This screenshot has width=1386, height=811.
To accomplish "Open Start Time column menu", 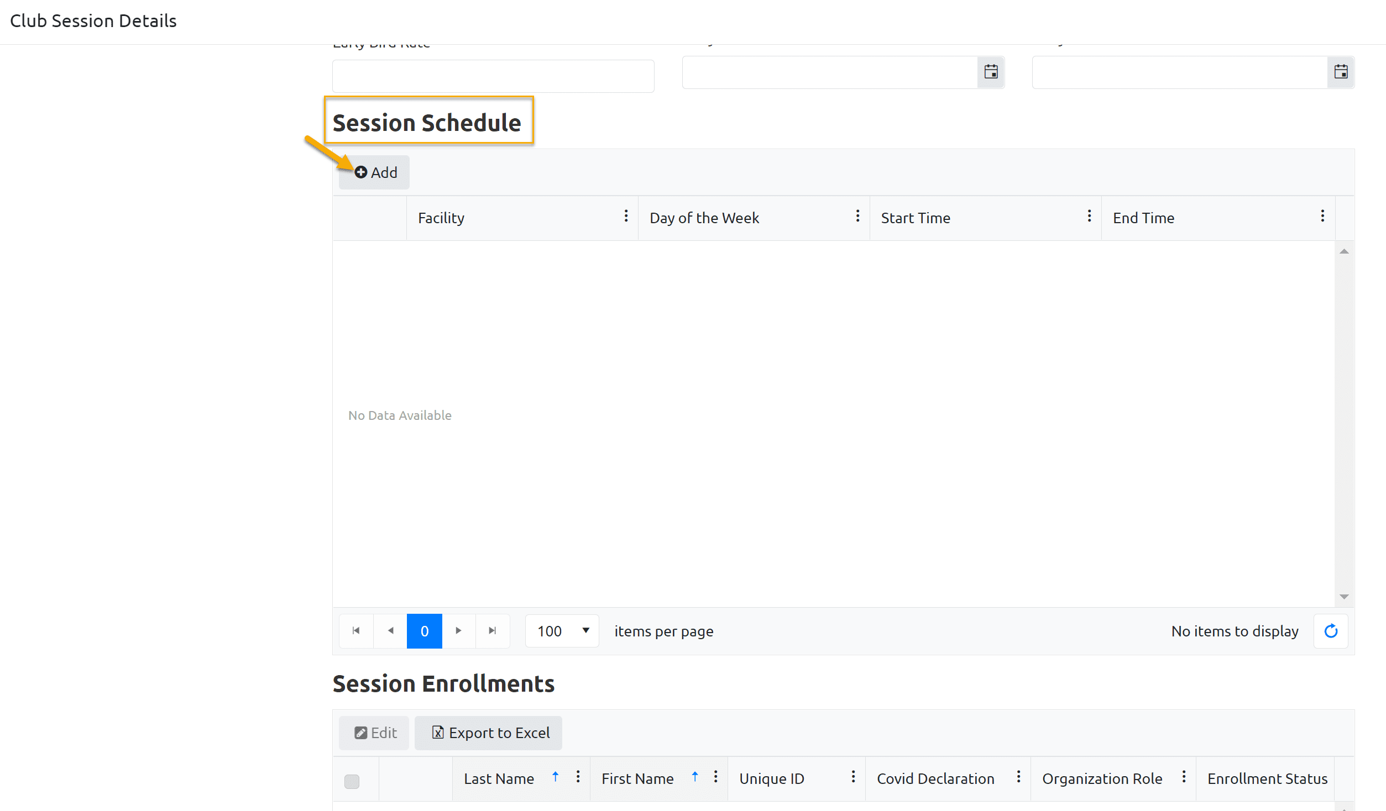I will [1089, 216].
